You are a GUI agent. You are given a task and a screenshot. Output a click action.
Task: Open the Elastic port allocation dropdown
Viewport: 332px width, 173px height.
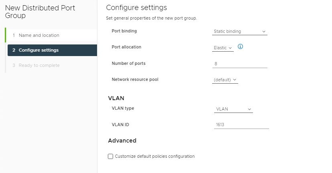click(x=223, y=48)
